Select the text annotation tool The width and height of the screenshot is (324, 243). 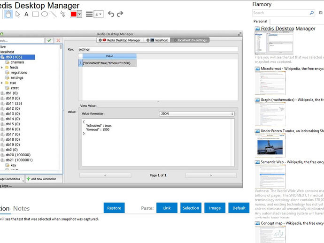pyautogui.click(x=26, y=14)
